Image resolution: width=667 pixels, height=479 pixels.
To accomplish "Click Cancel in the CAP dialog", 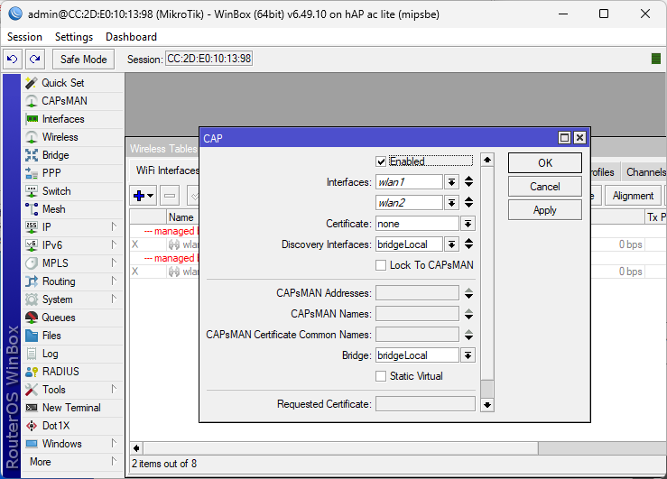I will [545, 187].
